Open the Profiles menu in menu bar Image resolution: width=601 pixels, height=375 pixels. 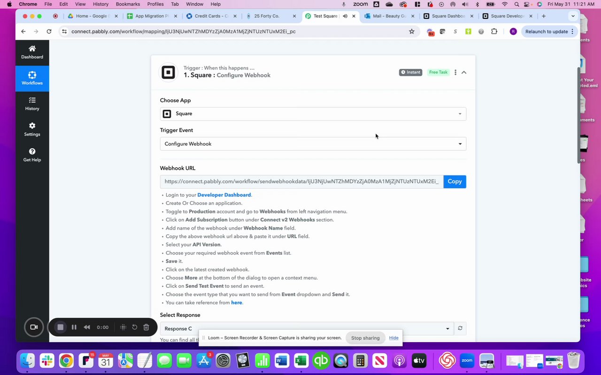pyautogui.click(x=155, y=4)
